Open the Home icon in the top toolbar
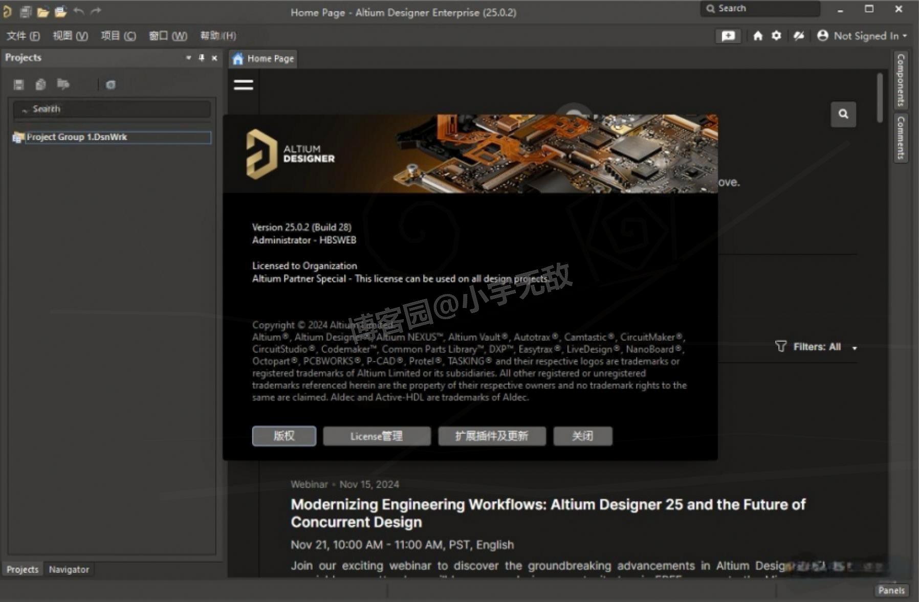 tap(759, 36)
